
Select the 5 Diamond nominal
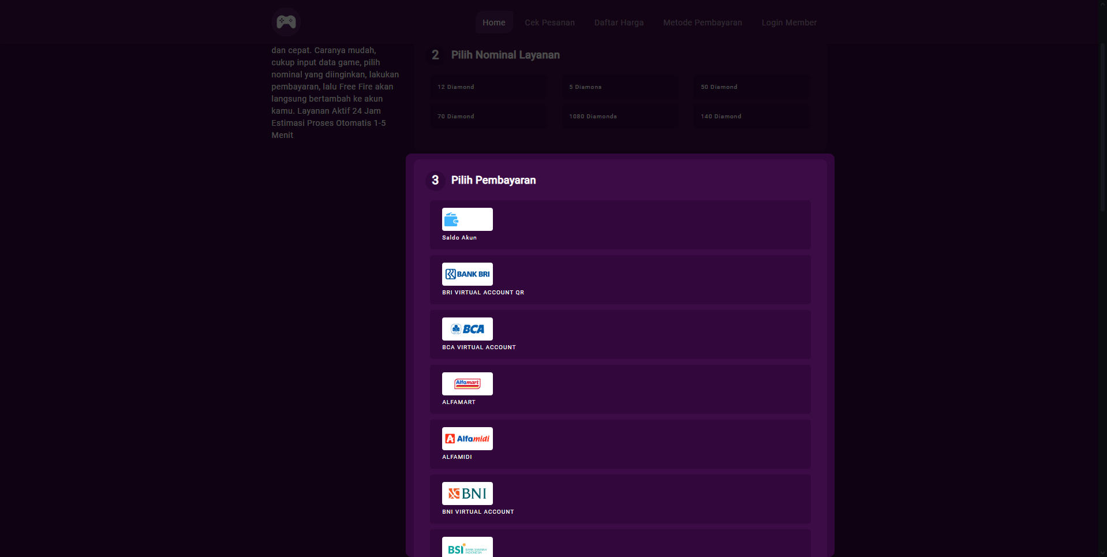620,87
